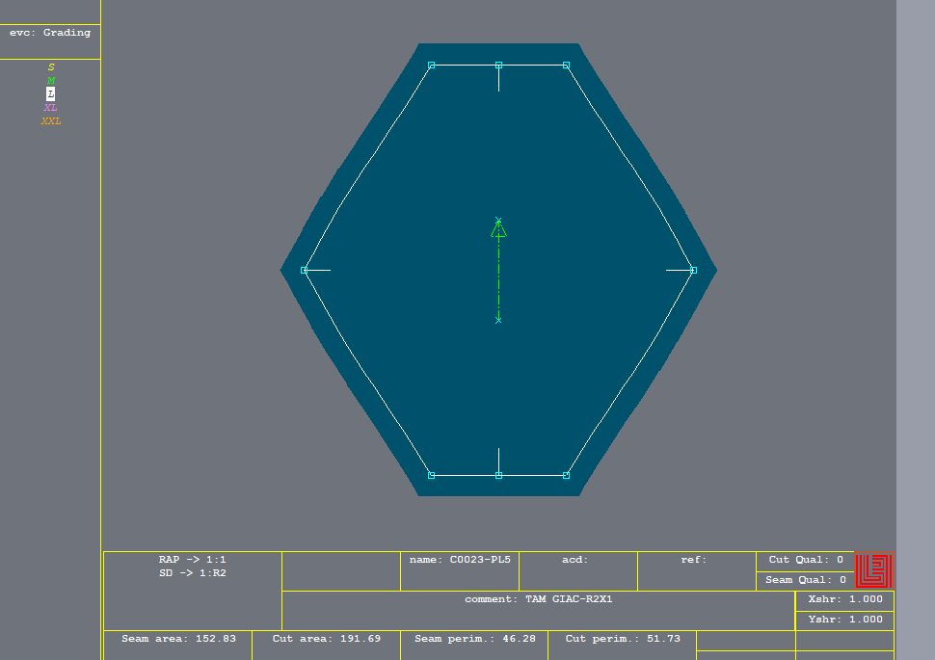Click the right vertex point of the pattern
The width and height of the screenshot is (935, 660).
pos(693,270)
